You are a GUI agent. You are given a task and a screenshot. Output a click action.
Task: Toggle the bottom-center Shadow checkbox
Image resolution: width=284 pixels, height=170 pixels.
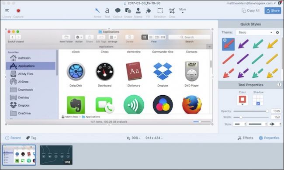tap(258, 104)
